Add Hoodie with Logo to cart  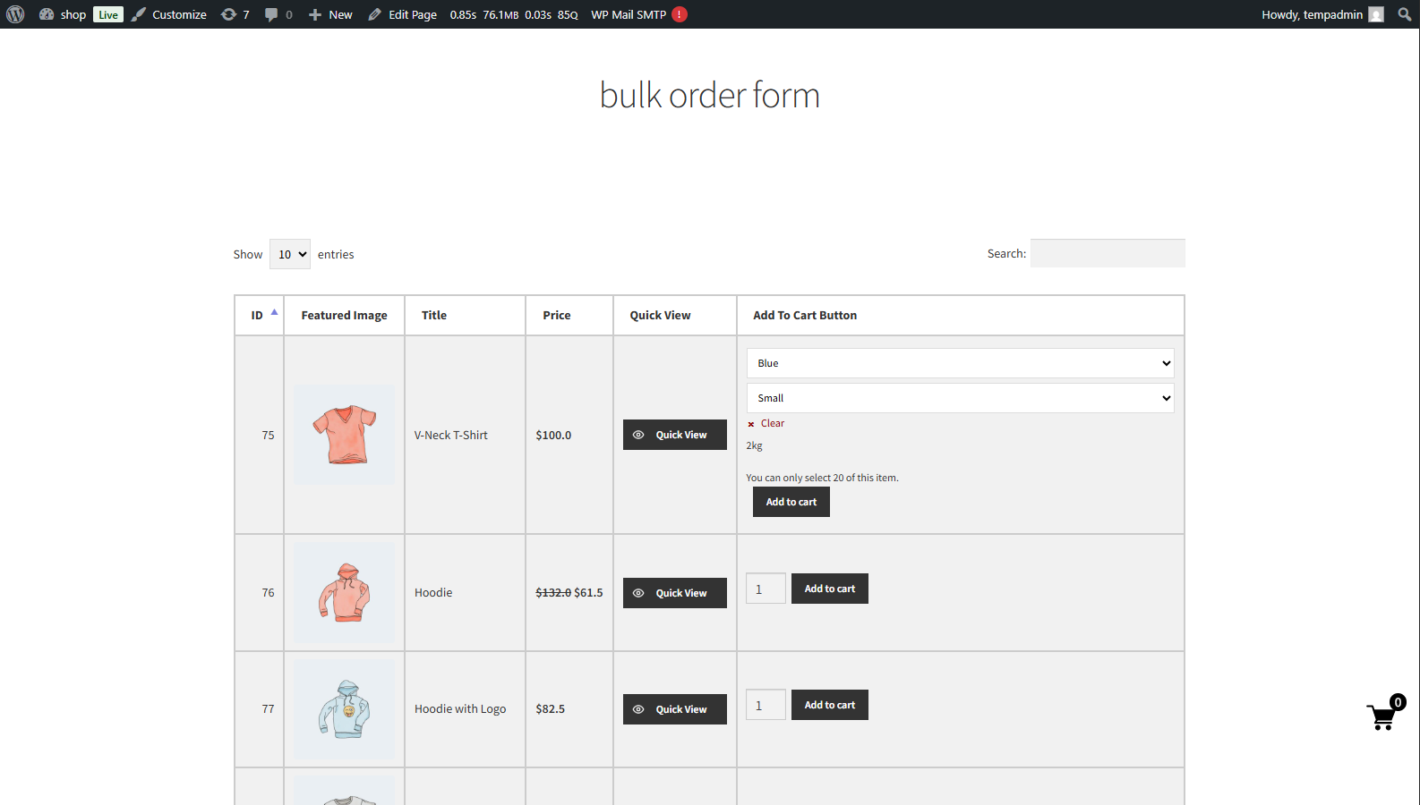829,705
